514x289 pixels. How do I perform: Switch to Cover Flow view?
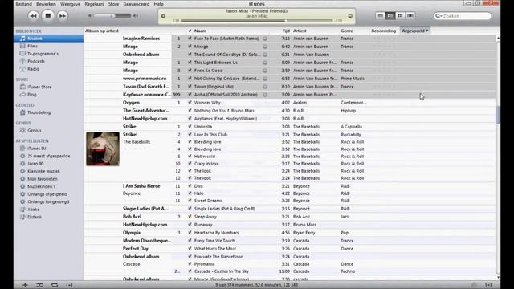click(x=410, y=16)
